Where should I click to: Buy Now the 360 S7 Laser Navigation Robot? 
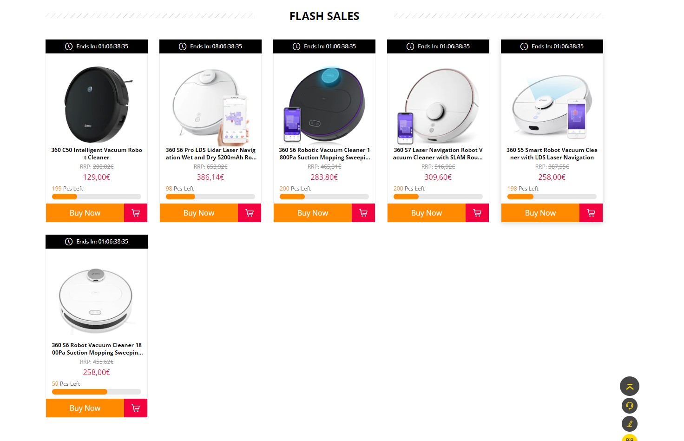pyautogui.click(x=427, y=213)
